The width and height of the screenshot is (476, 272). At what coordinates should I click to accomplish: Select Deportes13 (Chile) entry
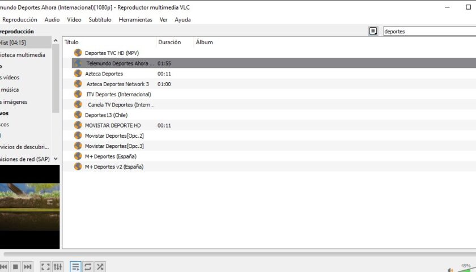tap(107, 115)
